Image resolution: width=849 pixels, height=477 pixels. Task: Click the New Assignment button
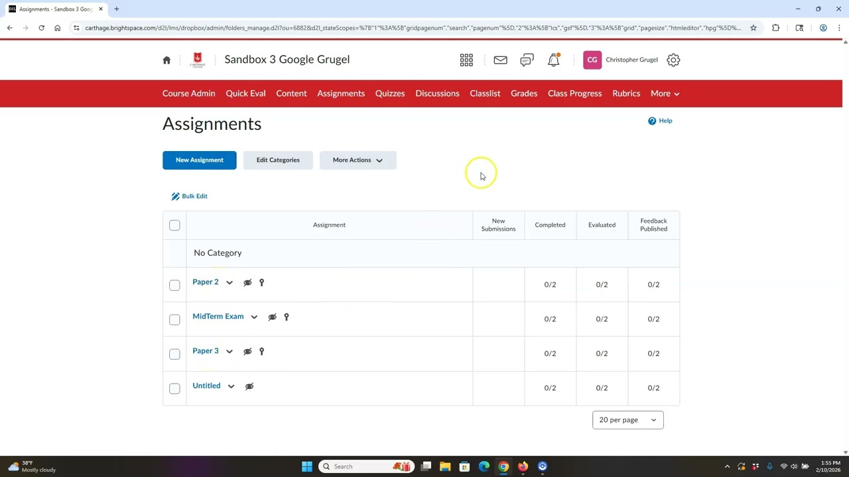click(200, 160)
